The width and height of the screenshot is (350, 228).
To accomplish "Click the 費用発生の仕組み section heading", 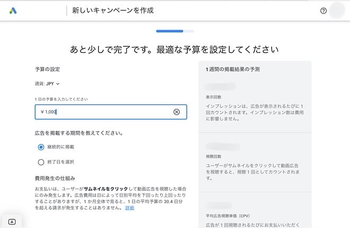I will tap(55, 178).
